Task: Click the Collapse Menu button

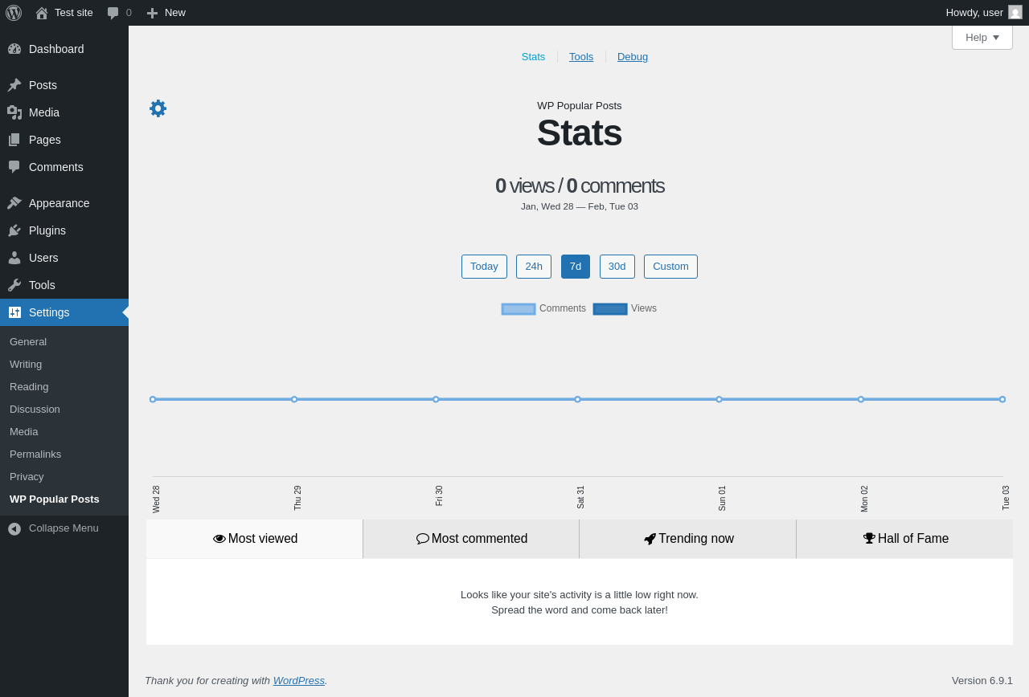Action: click(64, 528)
